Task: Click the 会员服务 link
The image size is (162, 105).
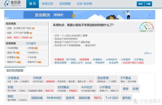Action: click(31, 43)
